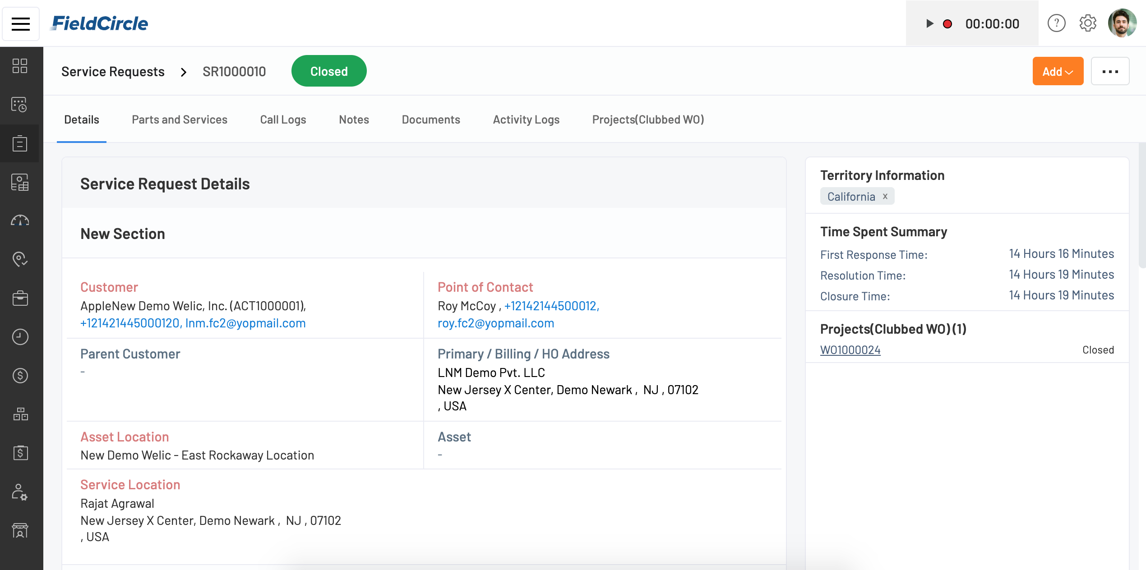Open the clock sidebar icon
1146x570 pixels.
coord(20,337)
